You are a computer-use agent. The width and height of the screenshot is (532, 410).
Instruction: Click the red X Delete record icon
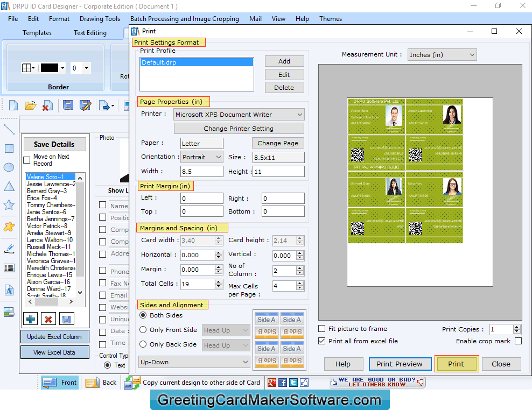coord(48,319)
